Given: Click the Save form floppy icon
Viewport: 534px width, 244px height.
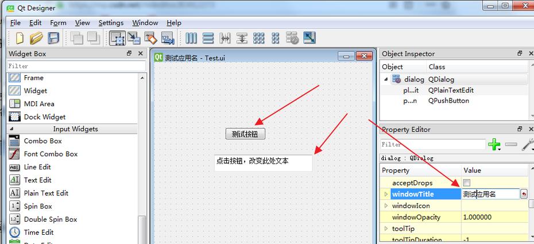Looking at the screenshot, I should (53, 38).
